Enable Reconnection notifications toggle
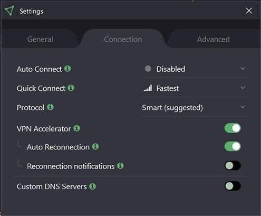 click(233, 165)
